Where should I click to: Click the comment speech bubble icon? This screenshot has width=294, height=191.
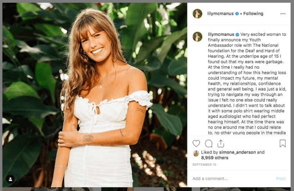pyautogui.click(x=209, y=143)
